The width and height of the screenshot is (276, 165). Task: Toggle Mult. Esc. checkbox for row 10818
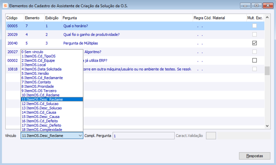[254, 69]
